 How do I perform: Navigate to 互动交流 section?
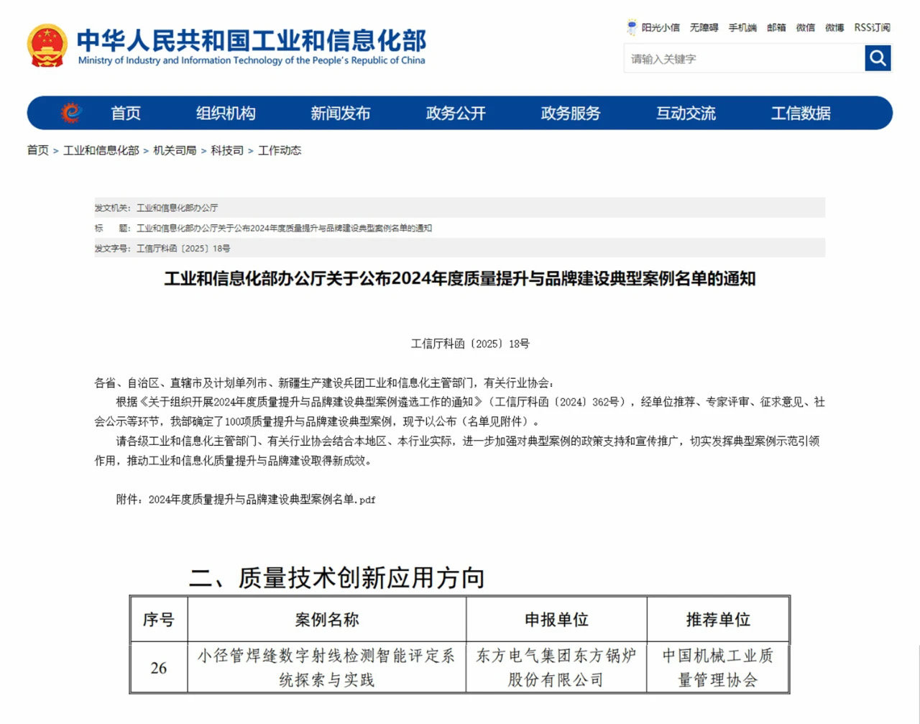tap(686, 114)
